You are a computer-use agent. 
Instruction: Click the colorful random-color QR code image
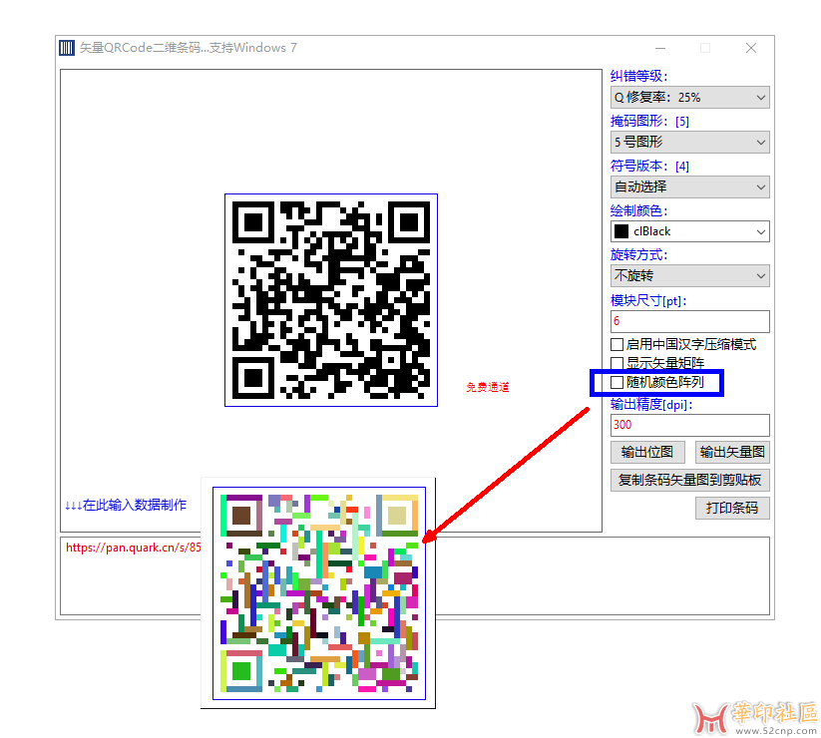[319, 593]
